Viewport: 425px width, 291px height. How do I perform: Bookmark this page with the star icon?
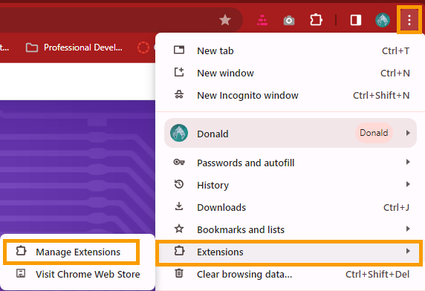point(225,20)
